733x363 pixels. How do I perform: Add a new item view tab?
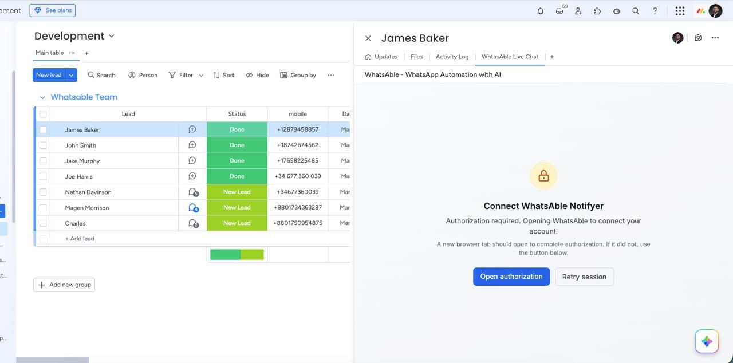pyautogui.click(x=551, y=57)
